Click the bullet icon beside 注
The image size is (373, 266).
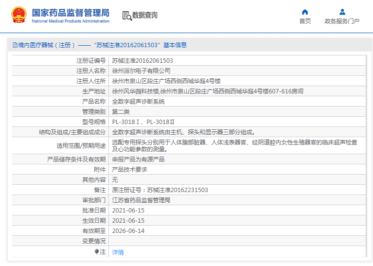click(97, 251)
